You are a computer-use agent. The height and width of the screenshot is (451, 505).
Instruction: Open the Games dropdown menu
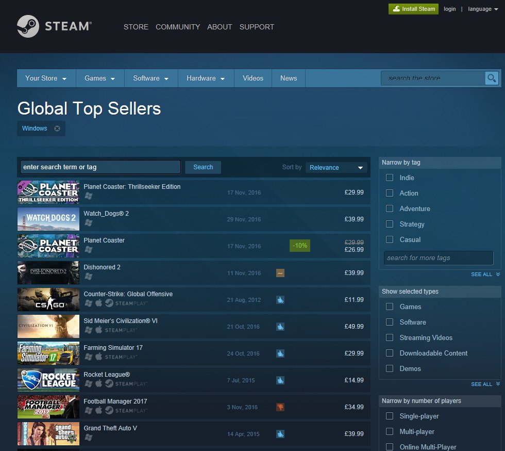click(x=100, y=78)
